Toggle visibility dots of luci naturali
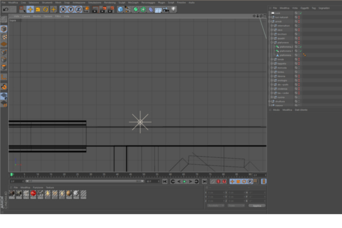 299,17
